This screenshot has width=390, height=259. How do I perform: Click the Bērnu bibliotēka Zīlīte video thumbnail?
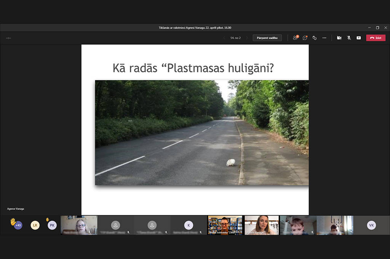click(225, 225)
